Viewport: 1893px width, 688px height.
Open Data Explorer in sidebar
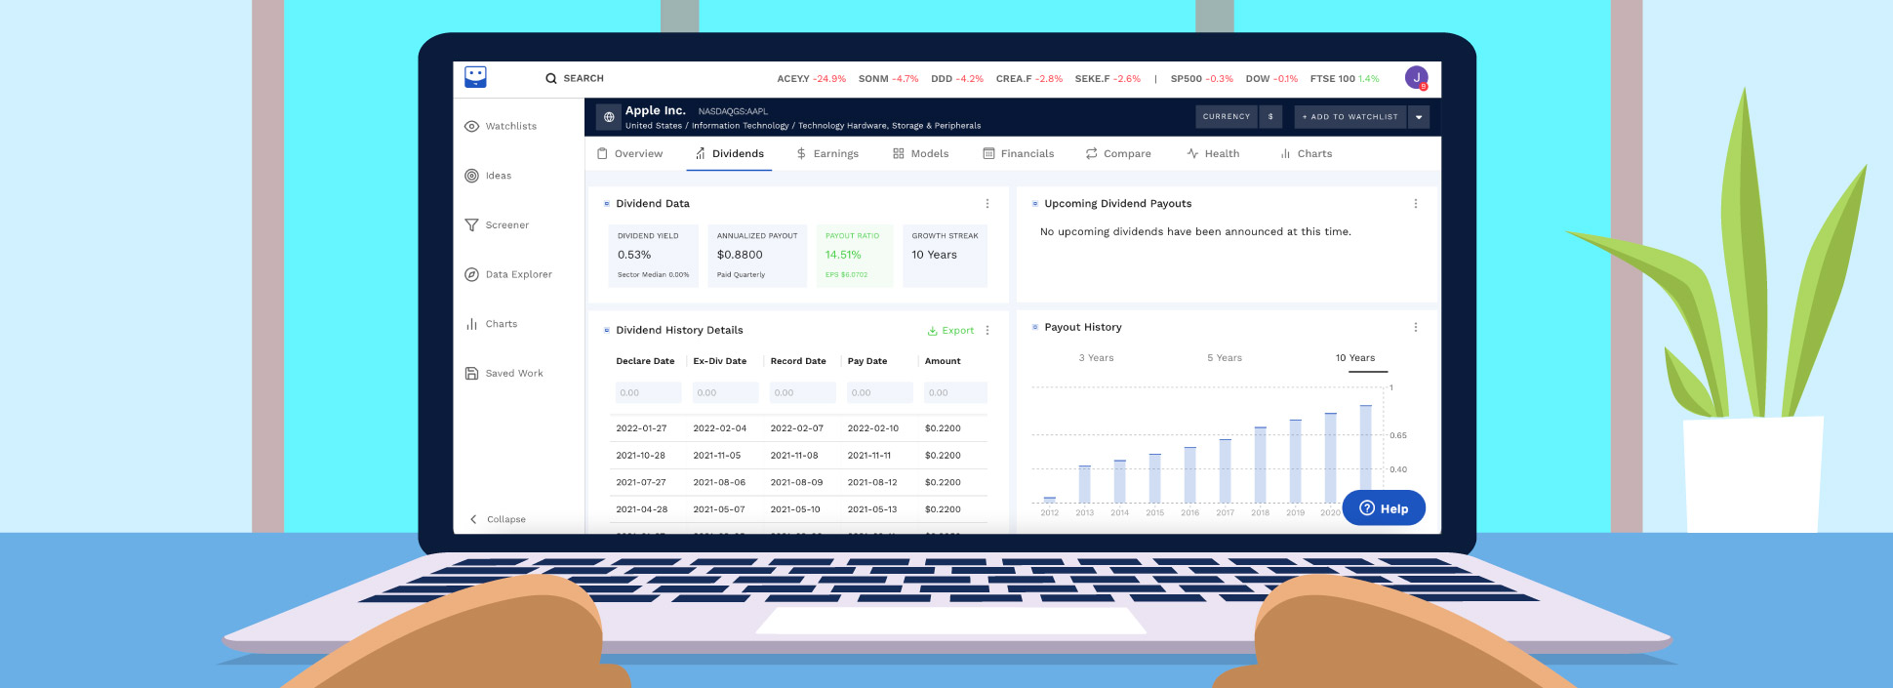click(519, 274)
